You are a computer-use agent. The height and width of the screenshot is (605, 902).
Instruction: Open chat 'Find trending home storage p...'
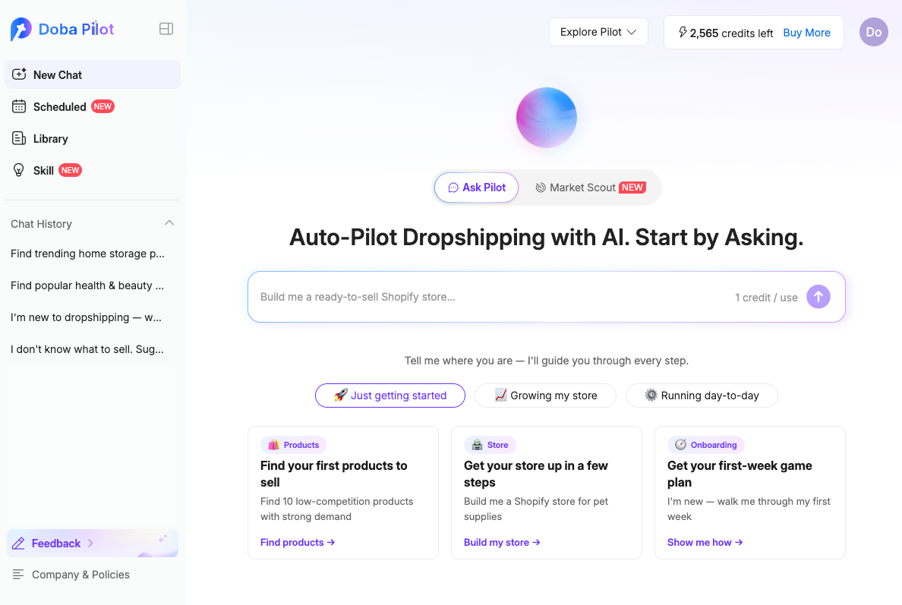pos(87,254)
